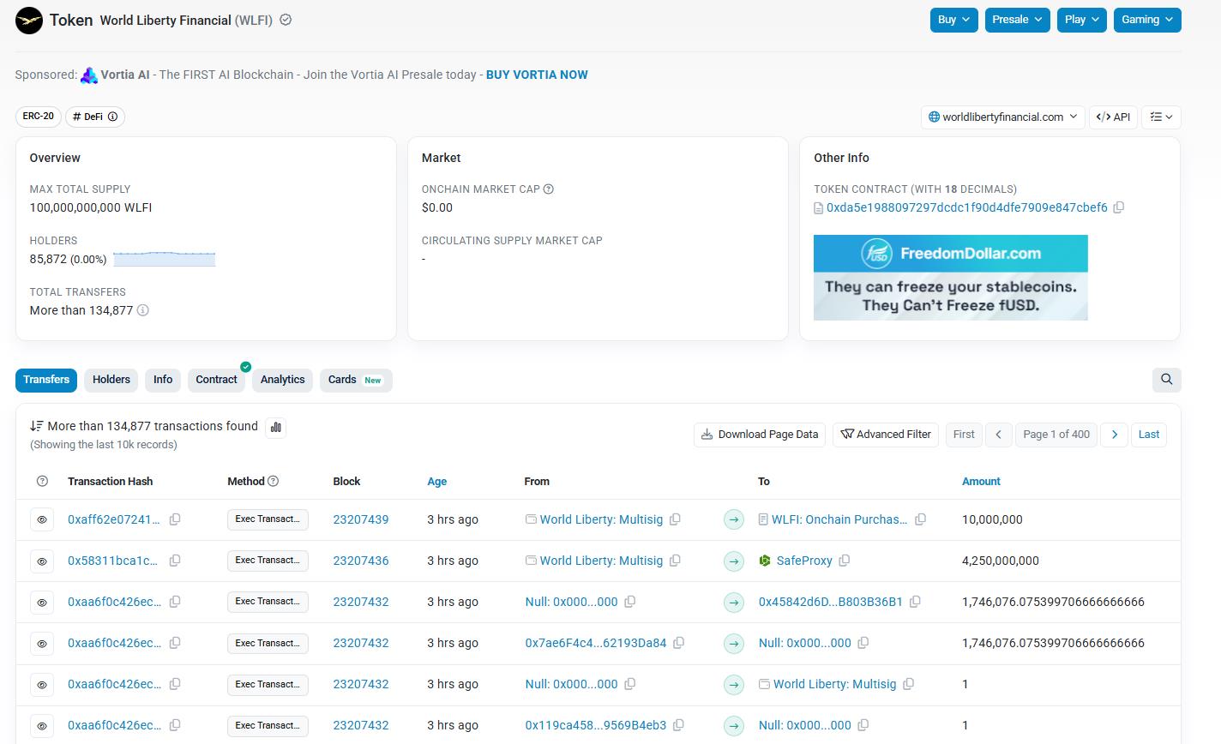Copy transaction hash 0xaff62e07241
Screen dimensions: 1221x744
(x=175, y=519)
